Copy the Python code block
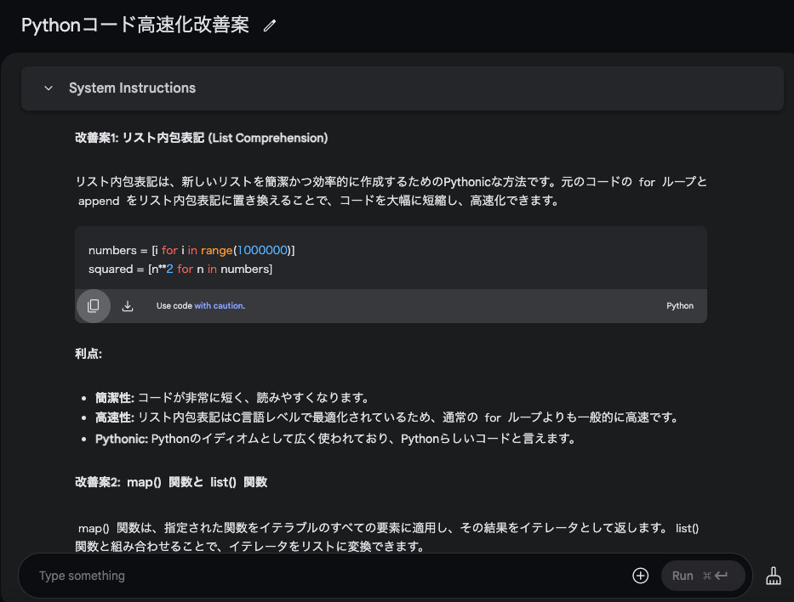 pos(93,305)
